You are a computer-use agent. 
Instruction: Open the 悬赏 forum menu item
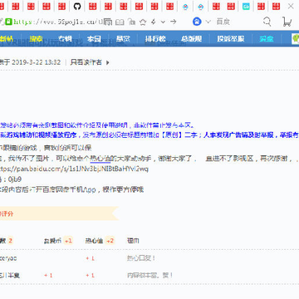tap(123, 39)
